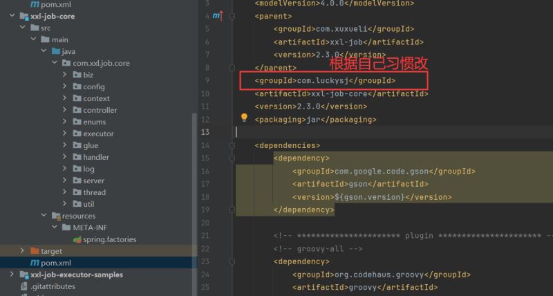553x296 pixels.
Task: Select .gitattributes file in project tree
Action: [53, 286]
